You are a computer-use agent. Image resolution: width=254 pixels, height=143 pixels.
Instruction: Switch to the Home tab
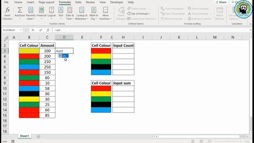click(x=18, y=2)
